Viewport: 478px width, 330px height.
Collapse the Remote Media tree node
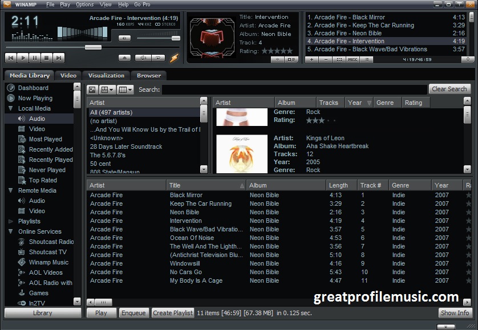pyautogui.click(x=11, y=190)
